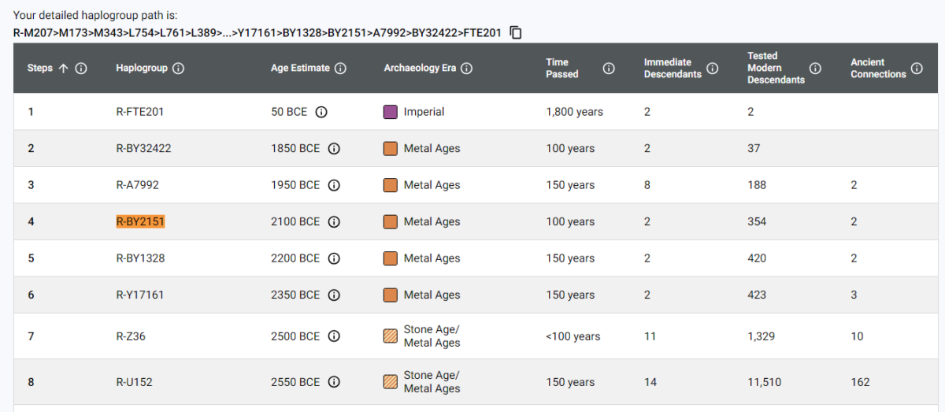Click the purple Imperial era swatch
This screenshot has height=412, width=945.
tap(390, 112)
